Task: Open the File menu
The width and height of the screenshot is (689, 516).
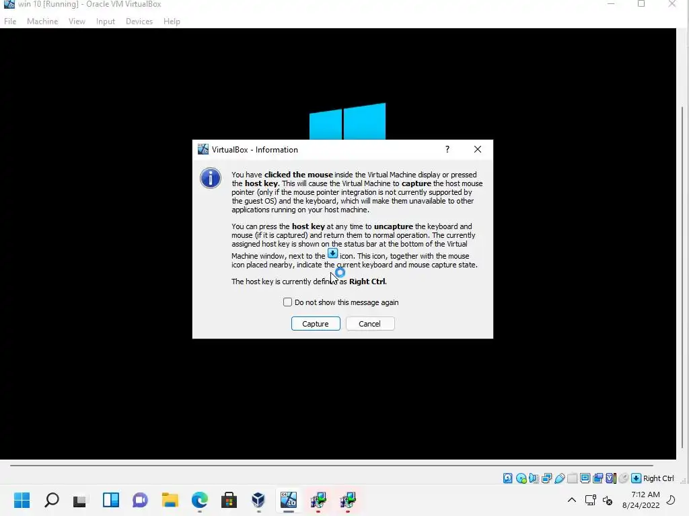Action: click(x=10, y=21)
